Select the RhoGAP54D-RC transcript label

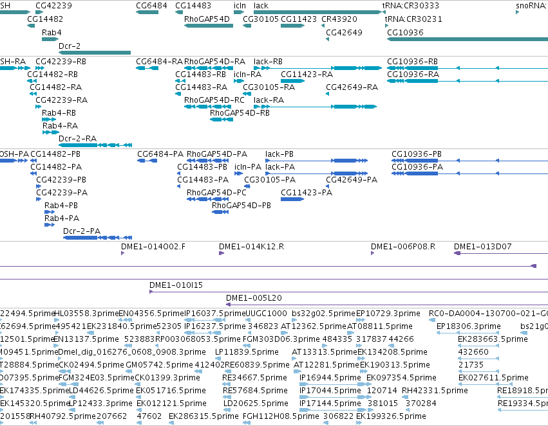click(214, 100)
